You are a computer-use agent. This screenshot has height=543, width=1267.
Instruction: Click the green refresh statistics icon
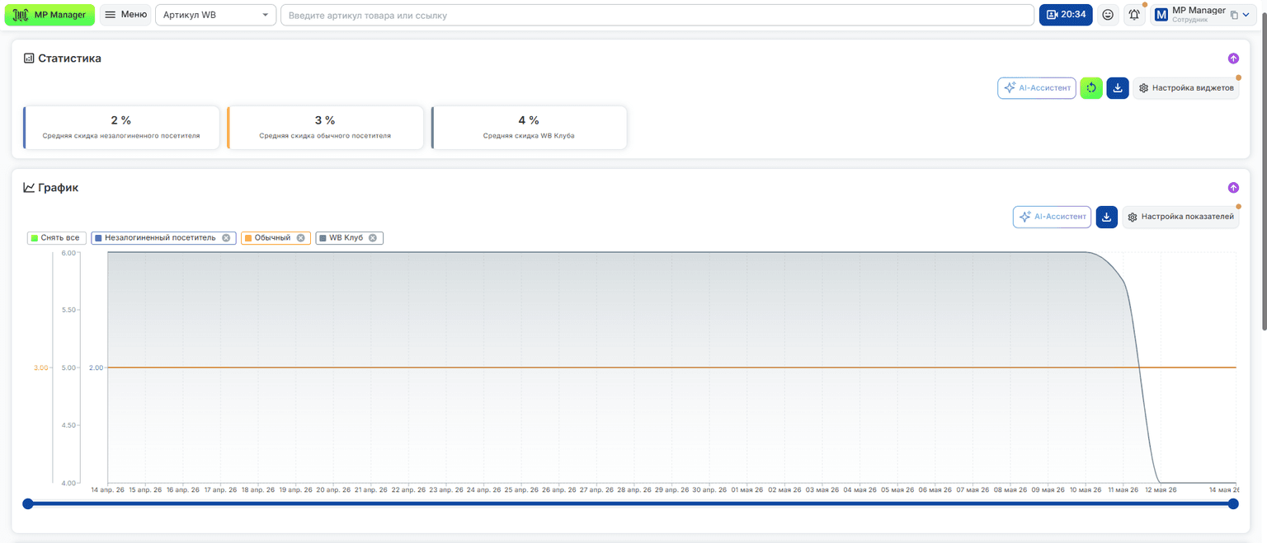pyautogui.click(x=1091, y=88)
